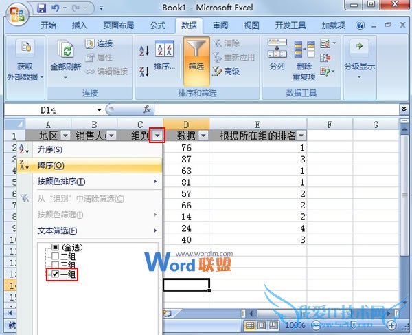
Task: Click zoom in plus button
Action: (391, 326)
